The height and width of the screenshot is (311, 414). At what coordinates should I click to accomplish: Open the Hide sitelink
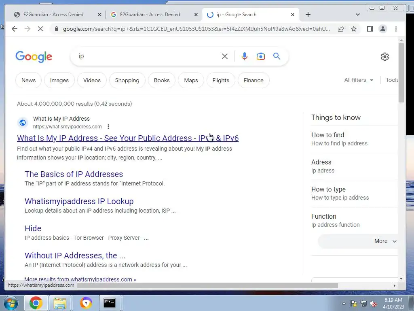click(33, 228)
